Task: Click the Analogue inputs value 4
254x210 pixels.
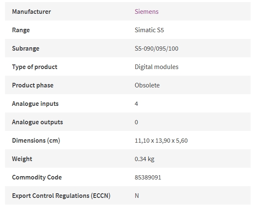Action: [x=136, y=104]
